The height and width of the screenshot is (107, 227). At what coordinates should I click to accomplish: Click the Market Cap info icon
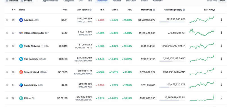tap(154, 10)
